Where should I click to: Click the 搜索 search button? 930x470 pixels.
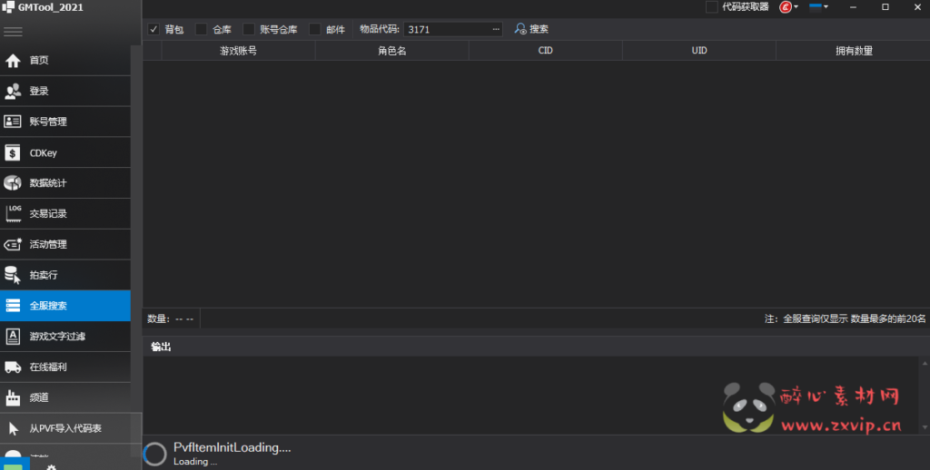531,29
